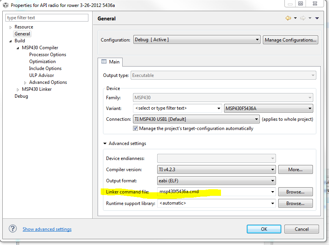Click Browse for Runtime support library
Viewport: 329px width, 245px height.
[296, 203]
